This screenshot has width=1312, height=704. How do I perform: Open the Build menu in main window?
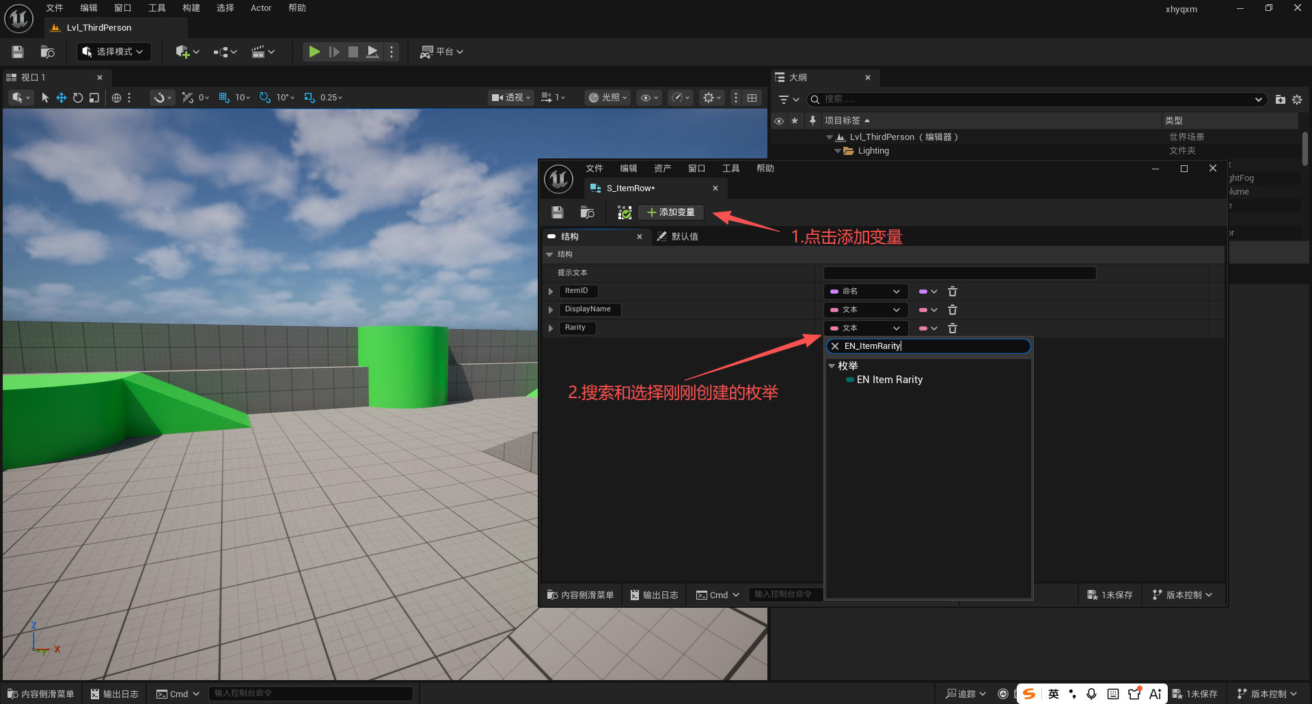191,8
